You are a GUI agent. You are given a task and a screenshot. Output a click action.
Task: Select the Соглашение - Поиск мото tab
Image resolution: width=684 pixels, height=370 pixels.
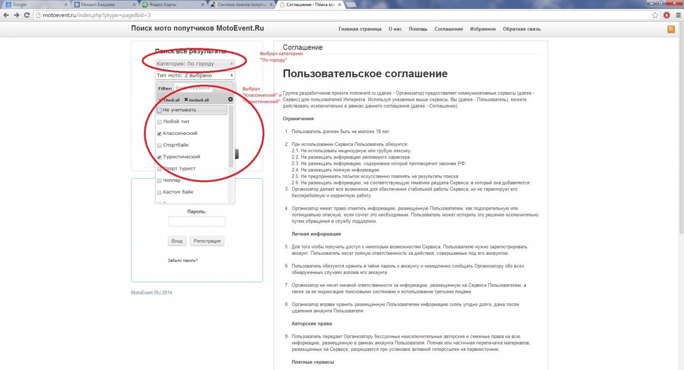[x=310, y=5]
